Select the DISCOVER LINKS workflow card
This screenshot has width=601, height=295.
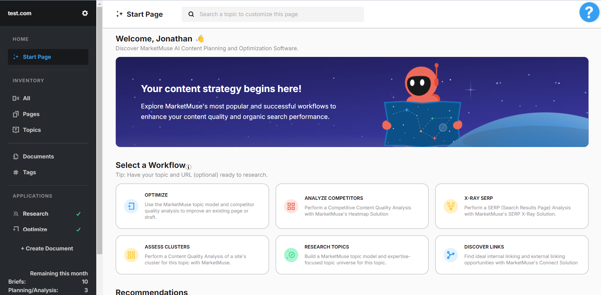[512, 255]
